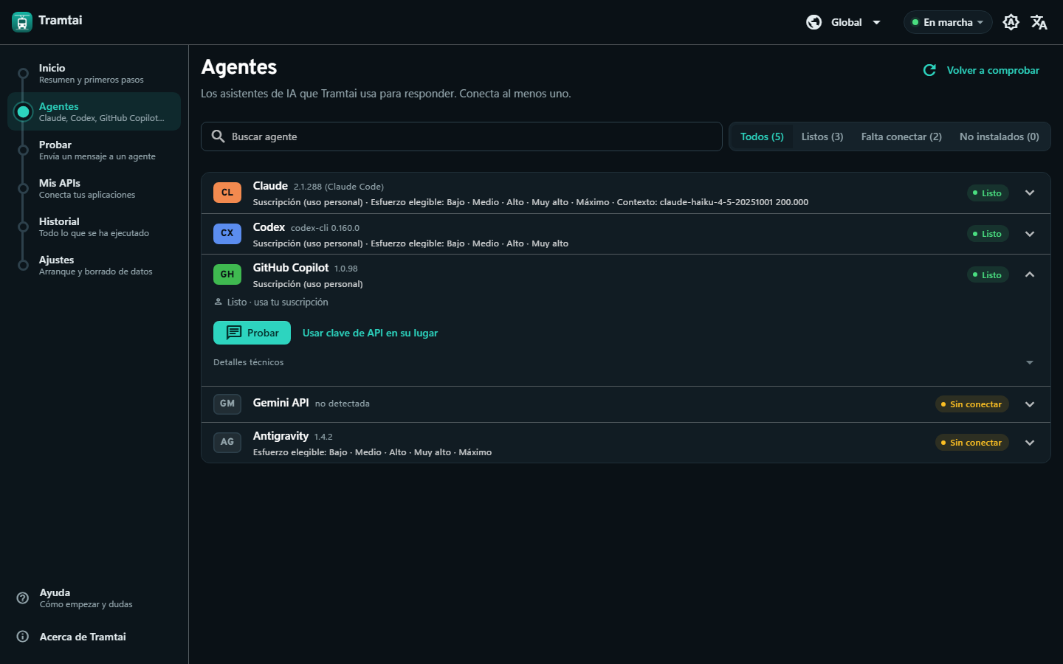Switch to the Listos (3) tab

click(x=822, y=136)
